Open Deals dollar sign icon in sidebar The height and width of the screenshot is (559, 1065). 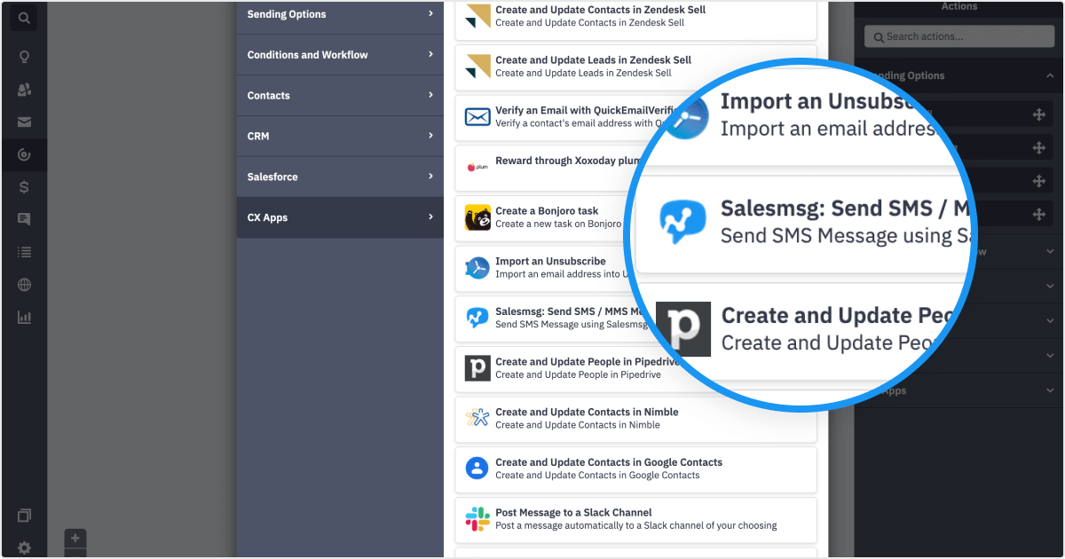click(24, 186)
